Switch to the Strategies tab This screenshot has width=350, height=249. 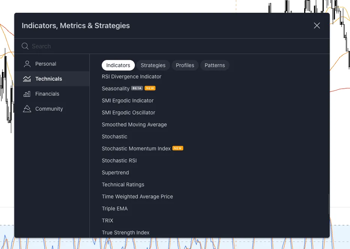pos(153,65)
